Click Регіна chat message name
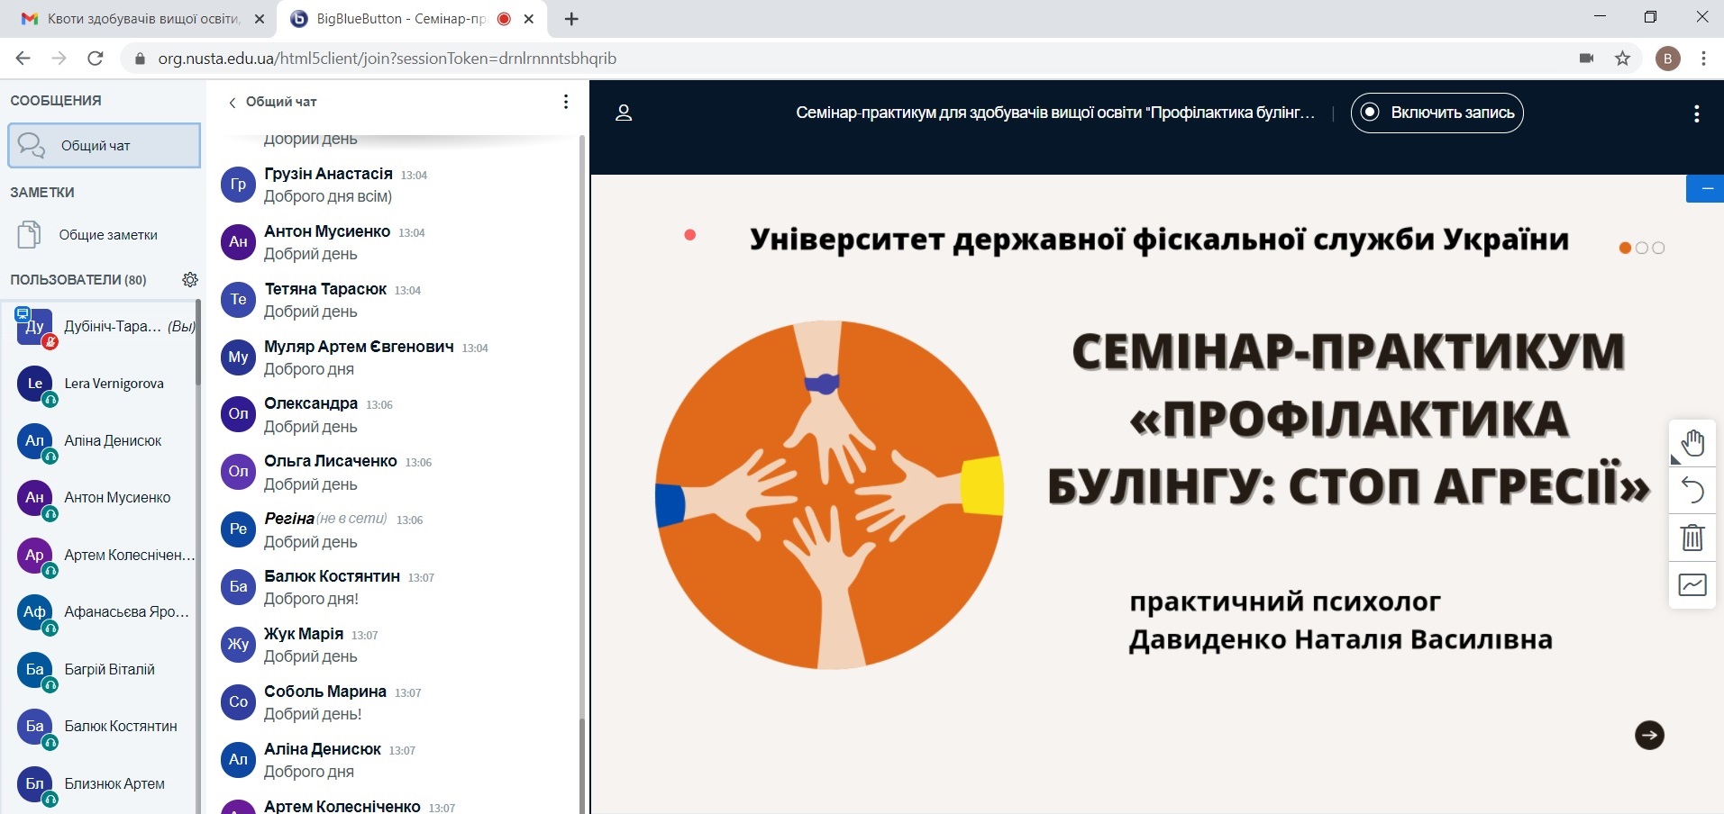 tap(289, 519)
